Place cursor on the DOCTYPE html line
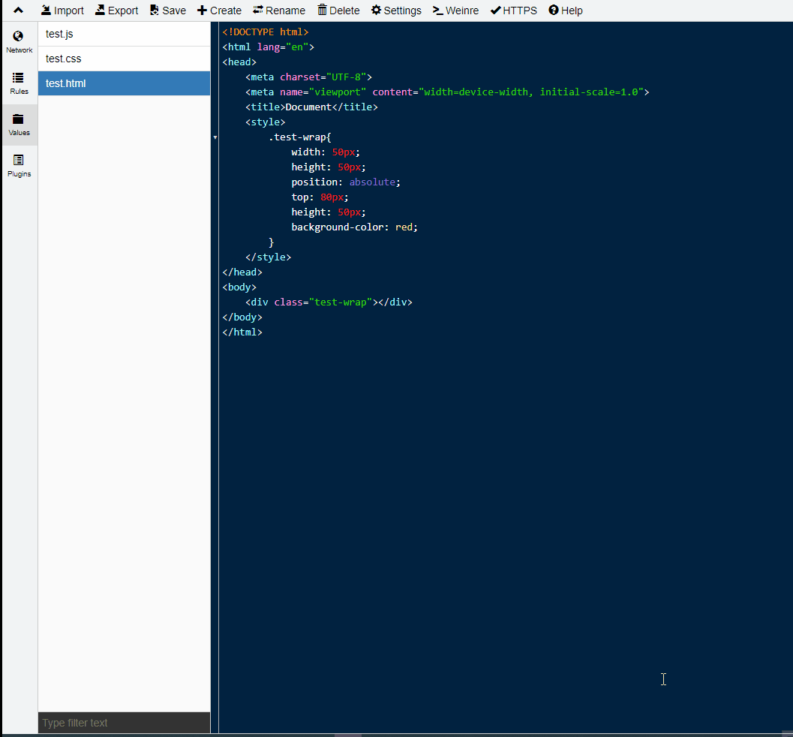Viewport: 793px width, 737px height. (266, 32)
